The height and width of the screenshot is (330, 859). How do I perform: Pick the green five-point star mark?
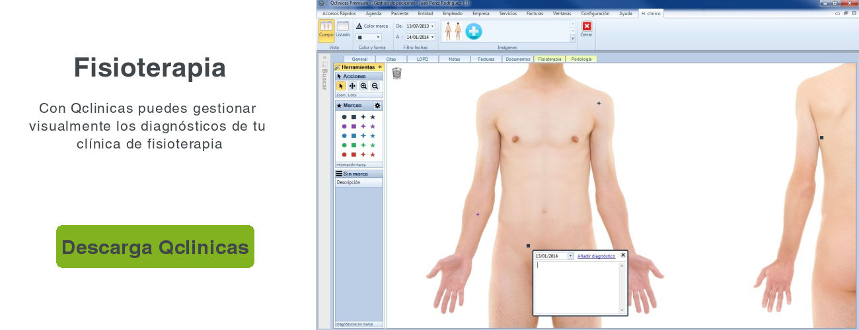373,145
